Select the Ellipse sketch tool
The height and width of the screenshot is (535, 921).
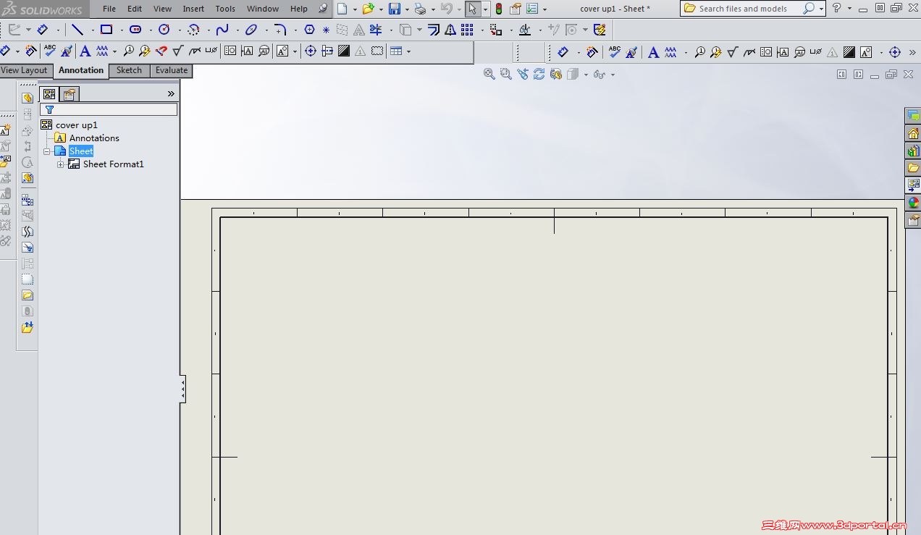[x=251, y=30]
